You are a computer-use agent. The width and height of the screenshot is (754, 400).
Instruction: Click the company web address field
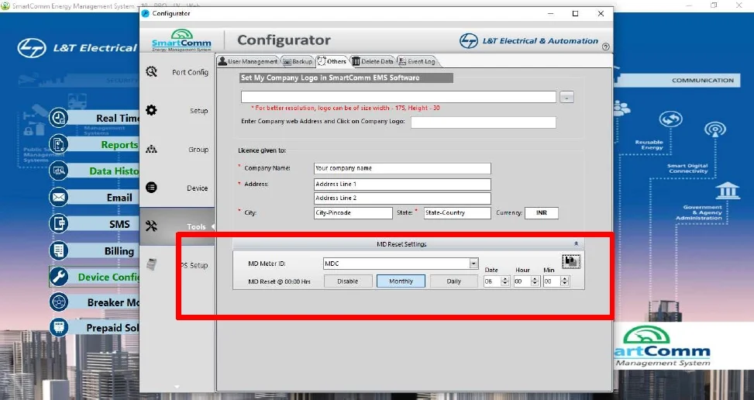coord(484,122)
